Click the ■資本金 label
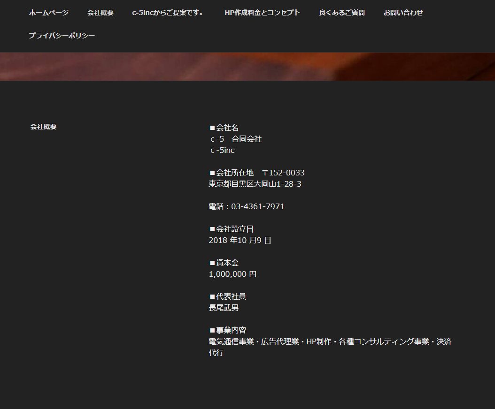 tap(224, 263)
